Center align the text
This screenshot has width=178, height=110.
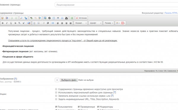point(62,23)
